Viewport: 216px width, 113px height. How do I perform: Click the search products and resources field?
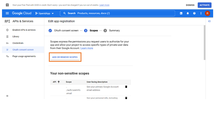117,13
